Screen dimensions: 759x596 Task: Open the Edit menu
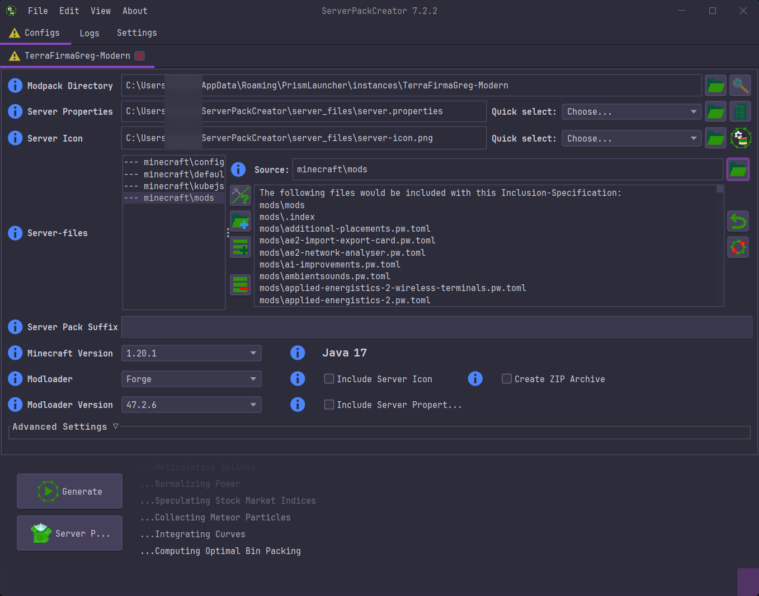tap(69, 11)
